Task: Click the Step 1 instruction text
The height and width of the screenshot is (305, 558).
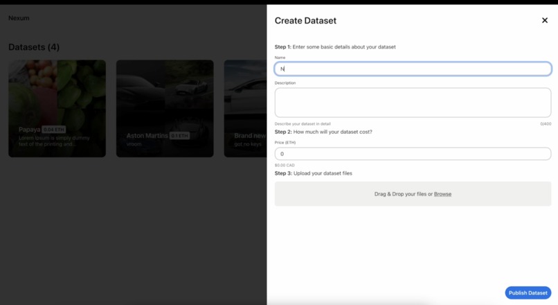Action: (x=335, y=47)
